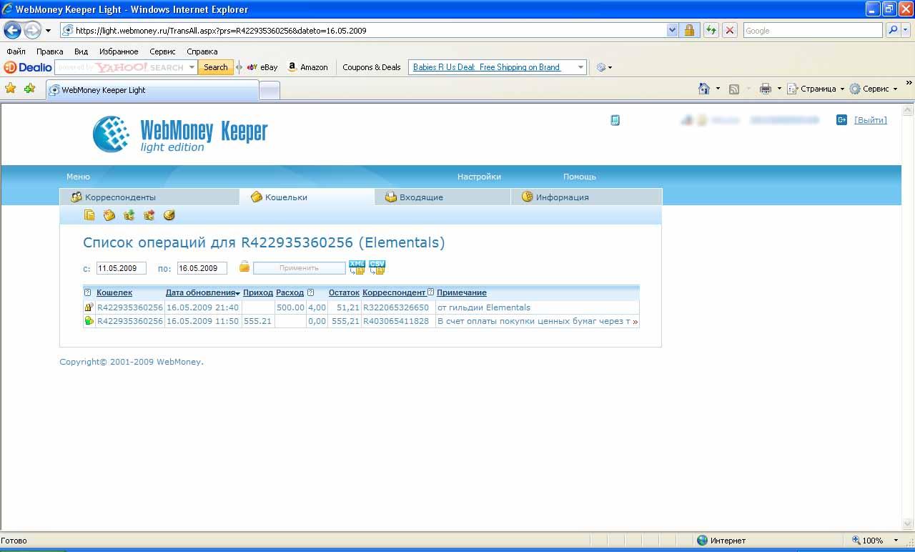
Task: Click the Google search magnifier button
Action: coord(892,30)
